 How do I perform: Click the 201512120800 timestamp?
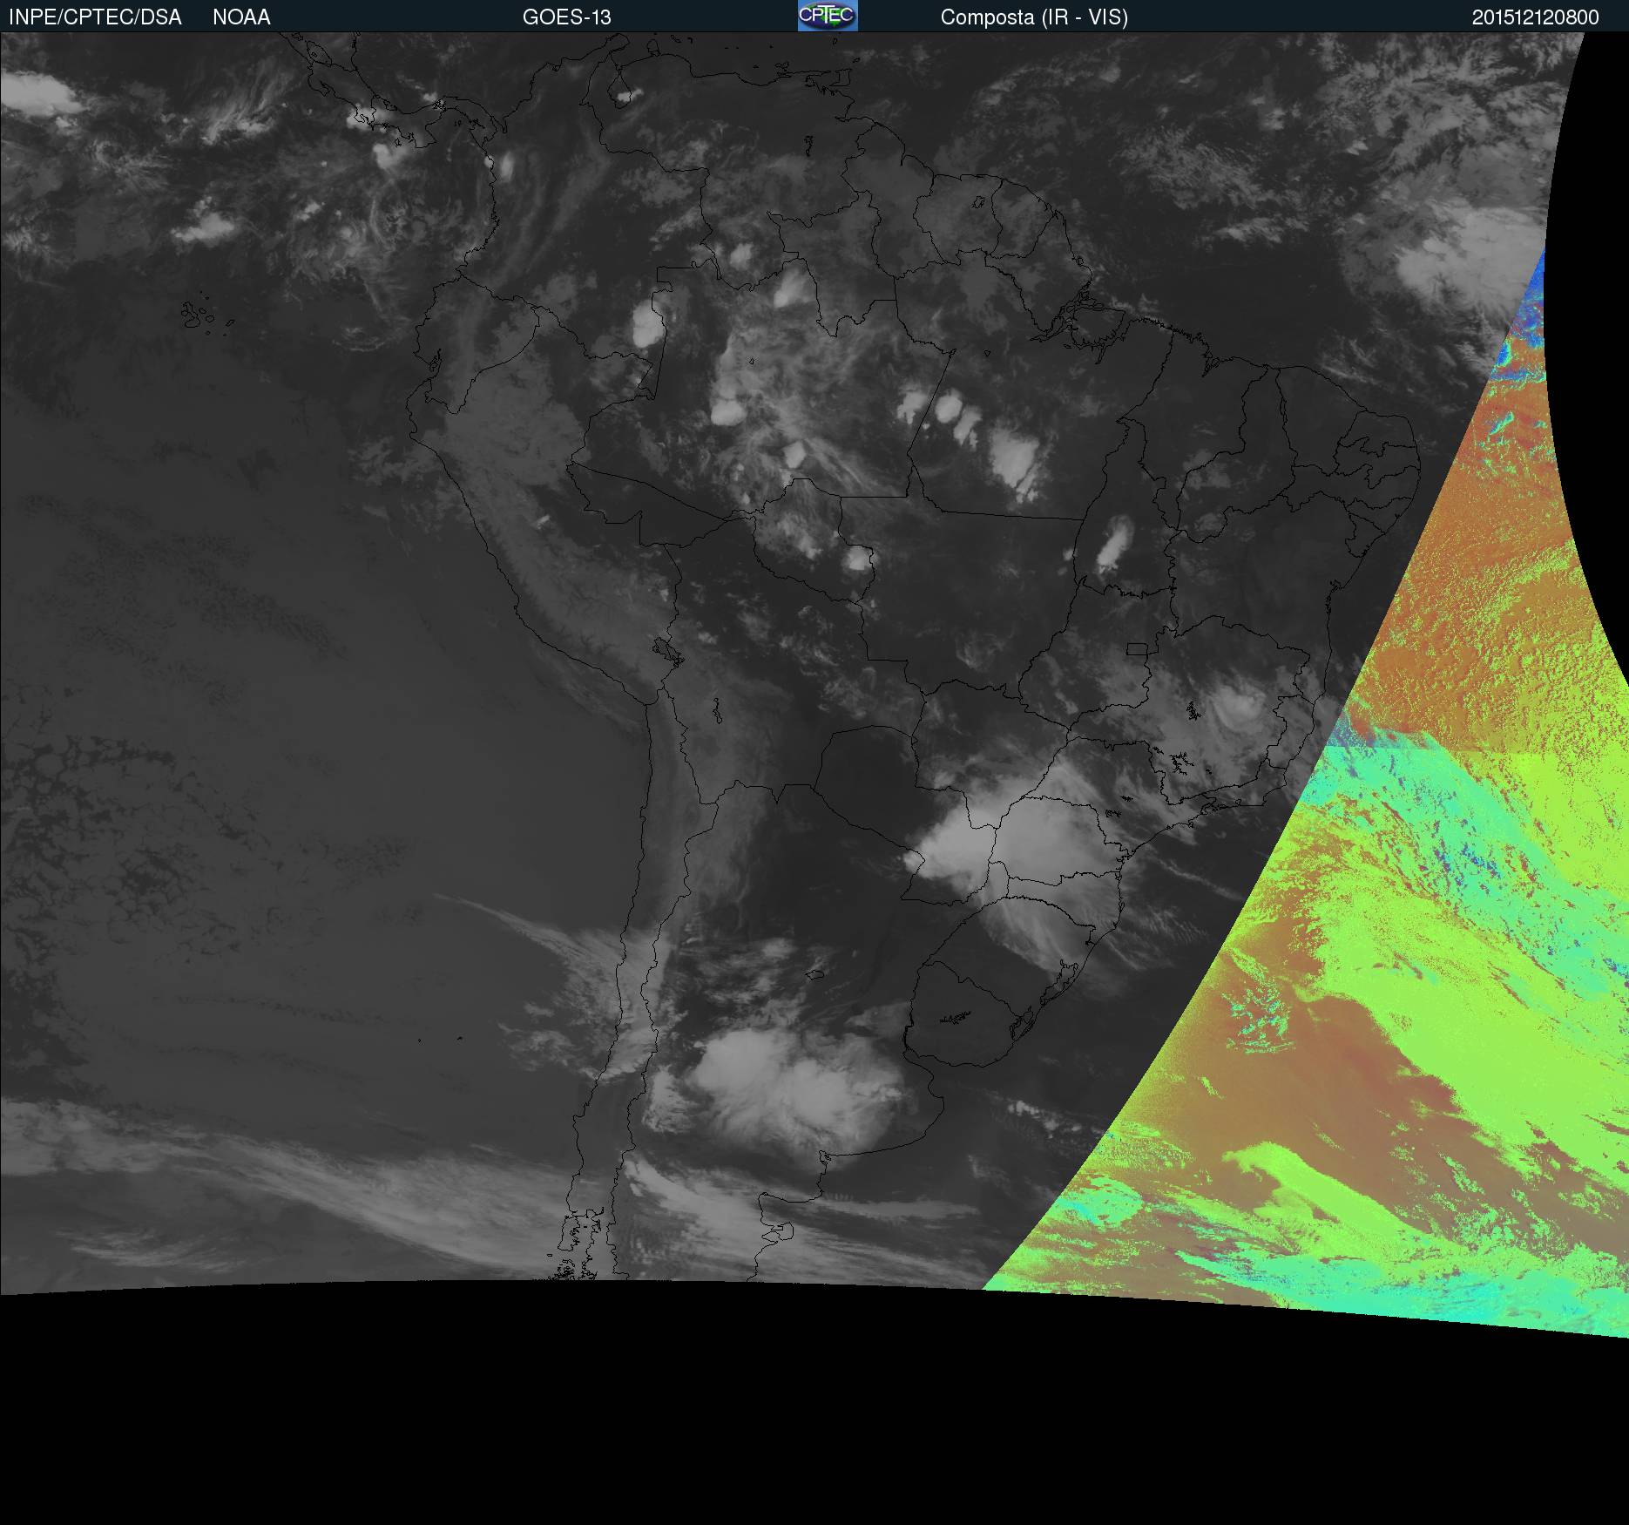pos(1536,17)
